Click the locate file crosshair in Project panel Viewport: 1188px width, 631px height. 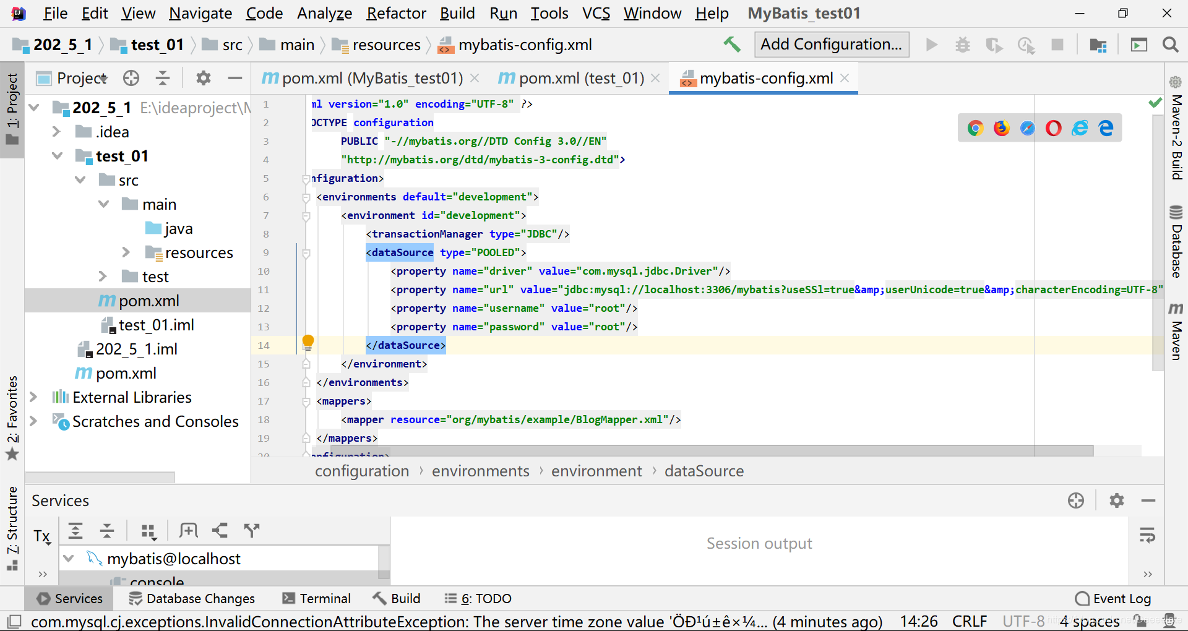point(131,78)
